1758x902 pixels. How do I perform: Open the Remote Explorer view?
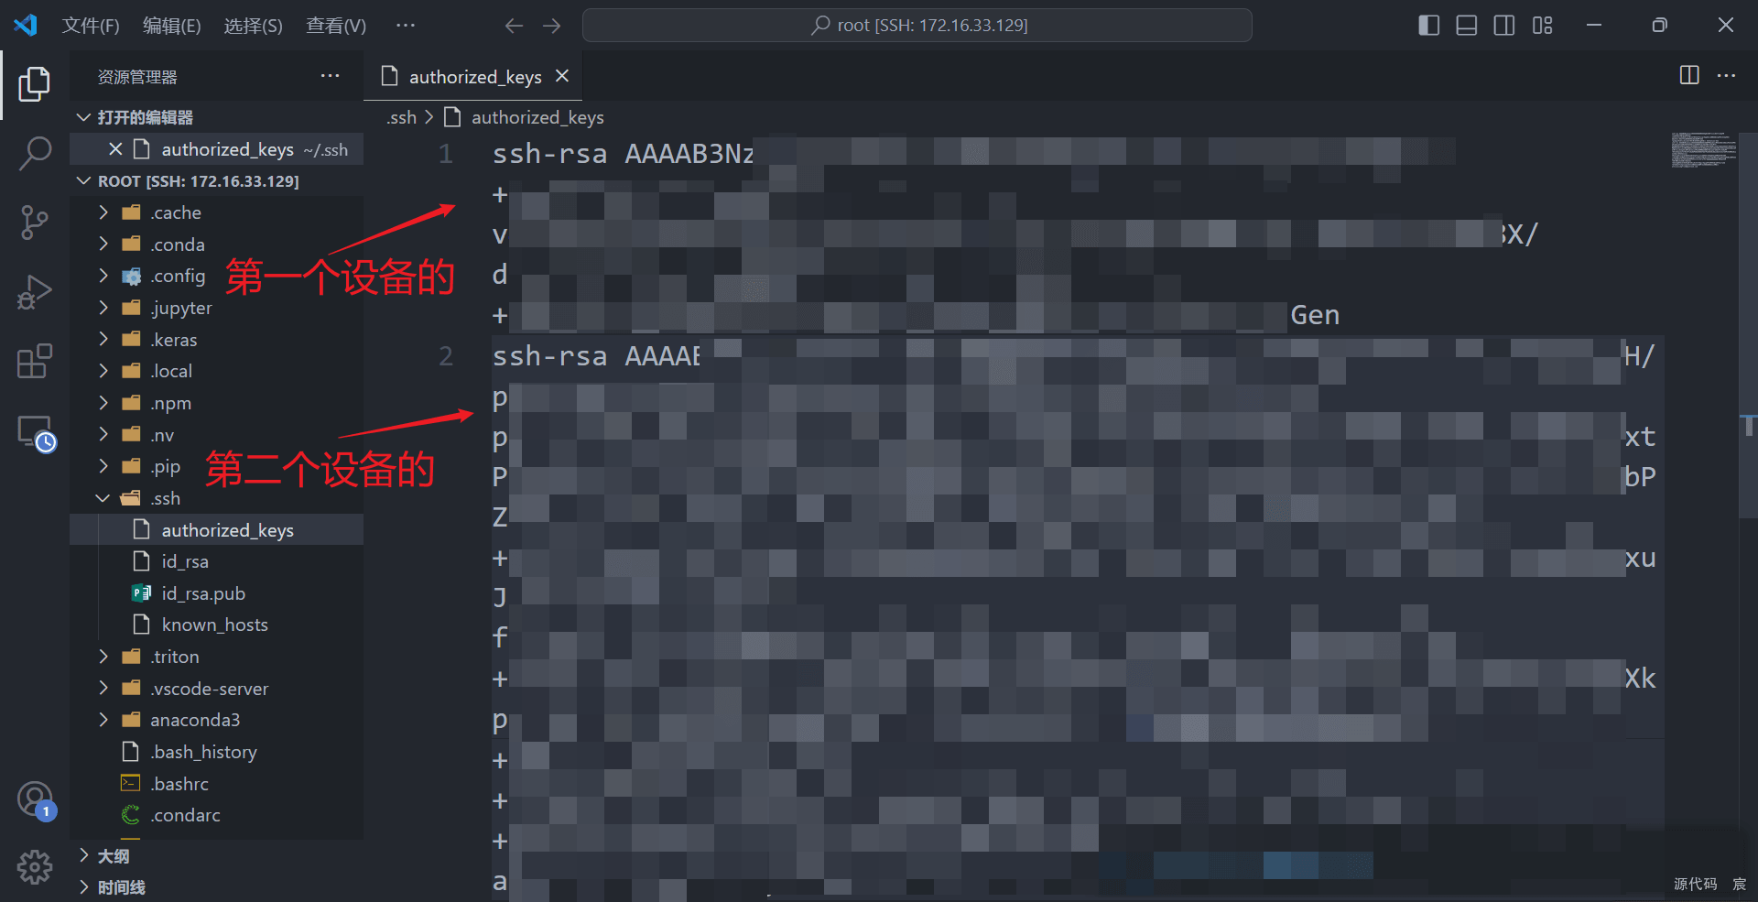point(37,433)
